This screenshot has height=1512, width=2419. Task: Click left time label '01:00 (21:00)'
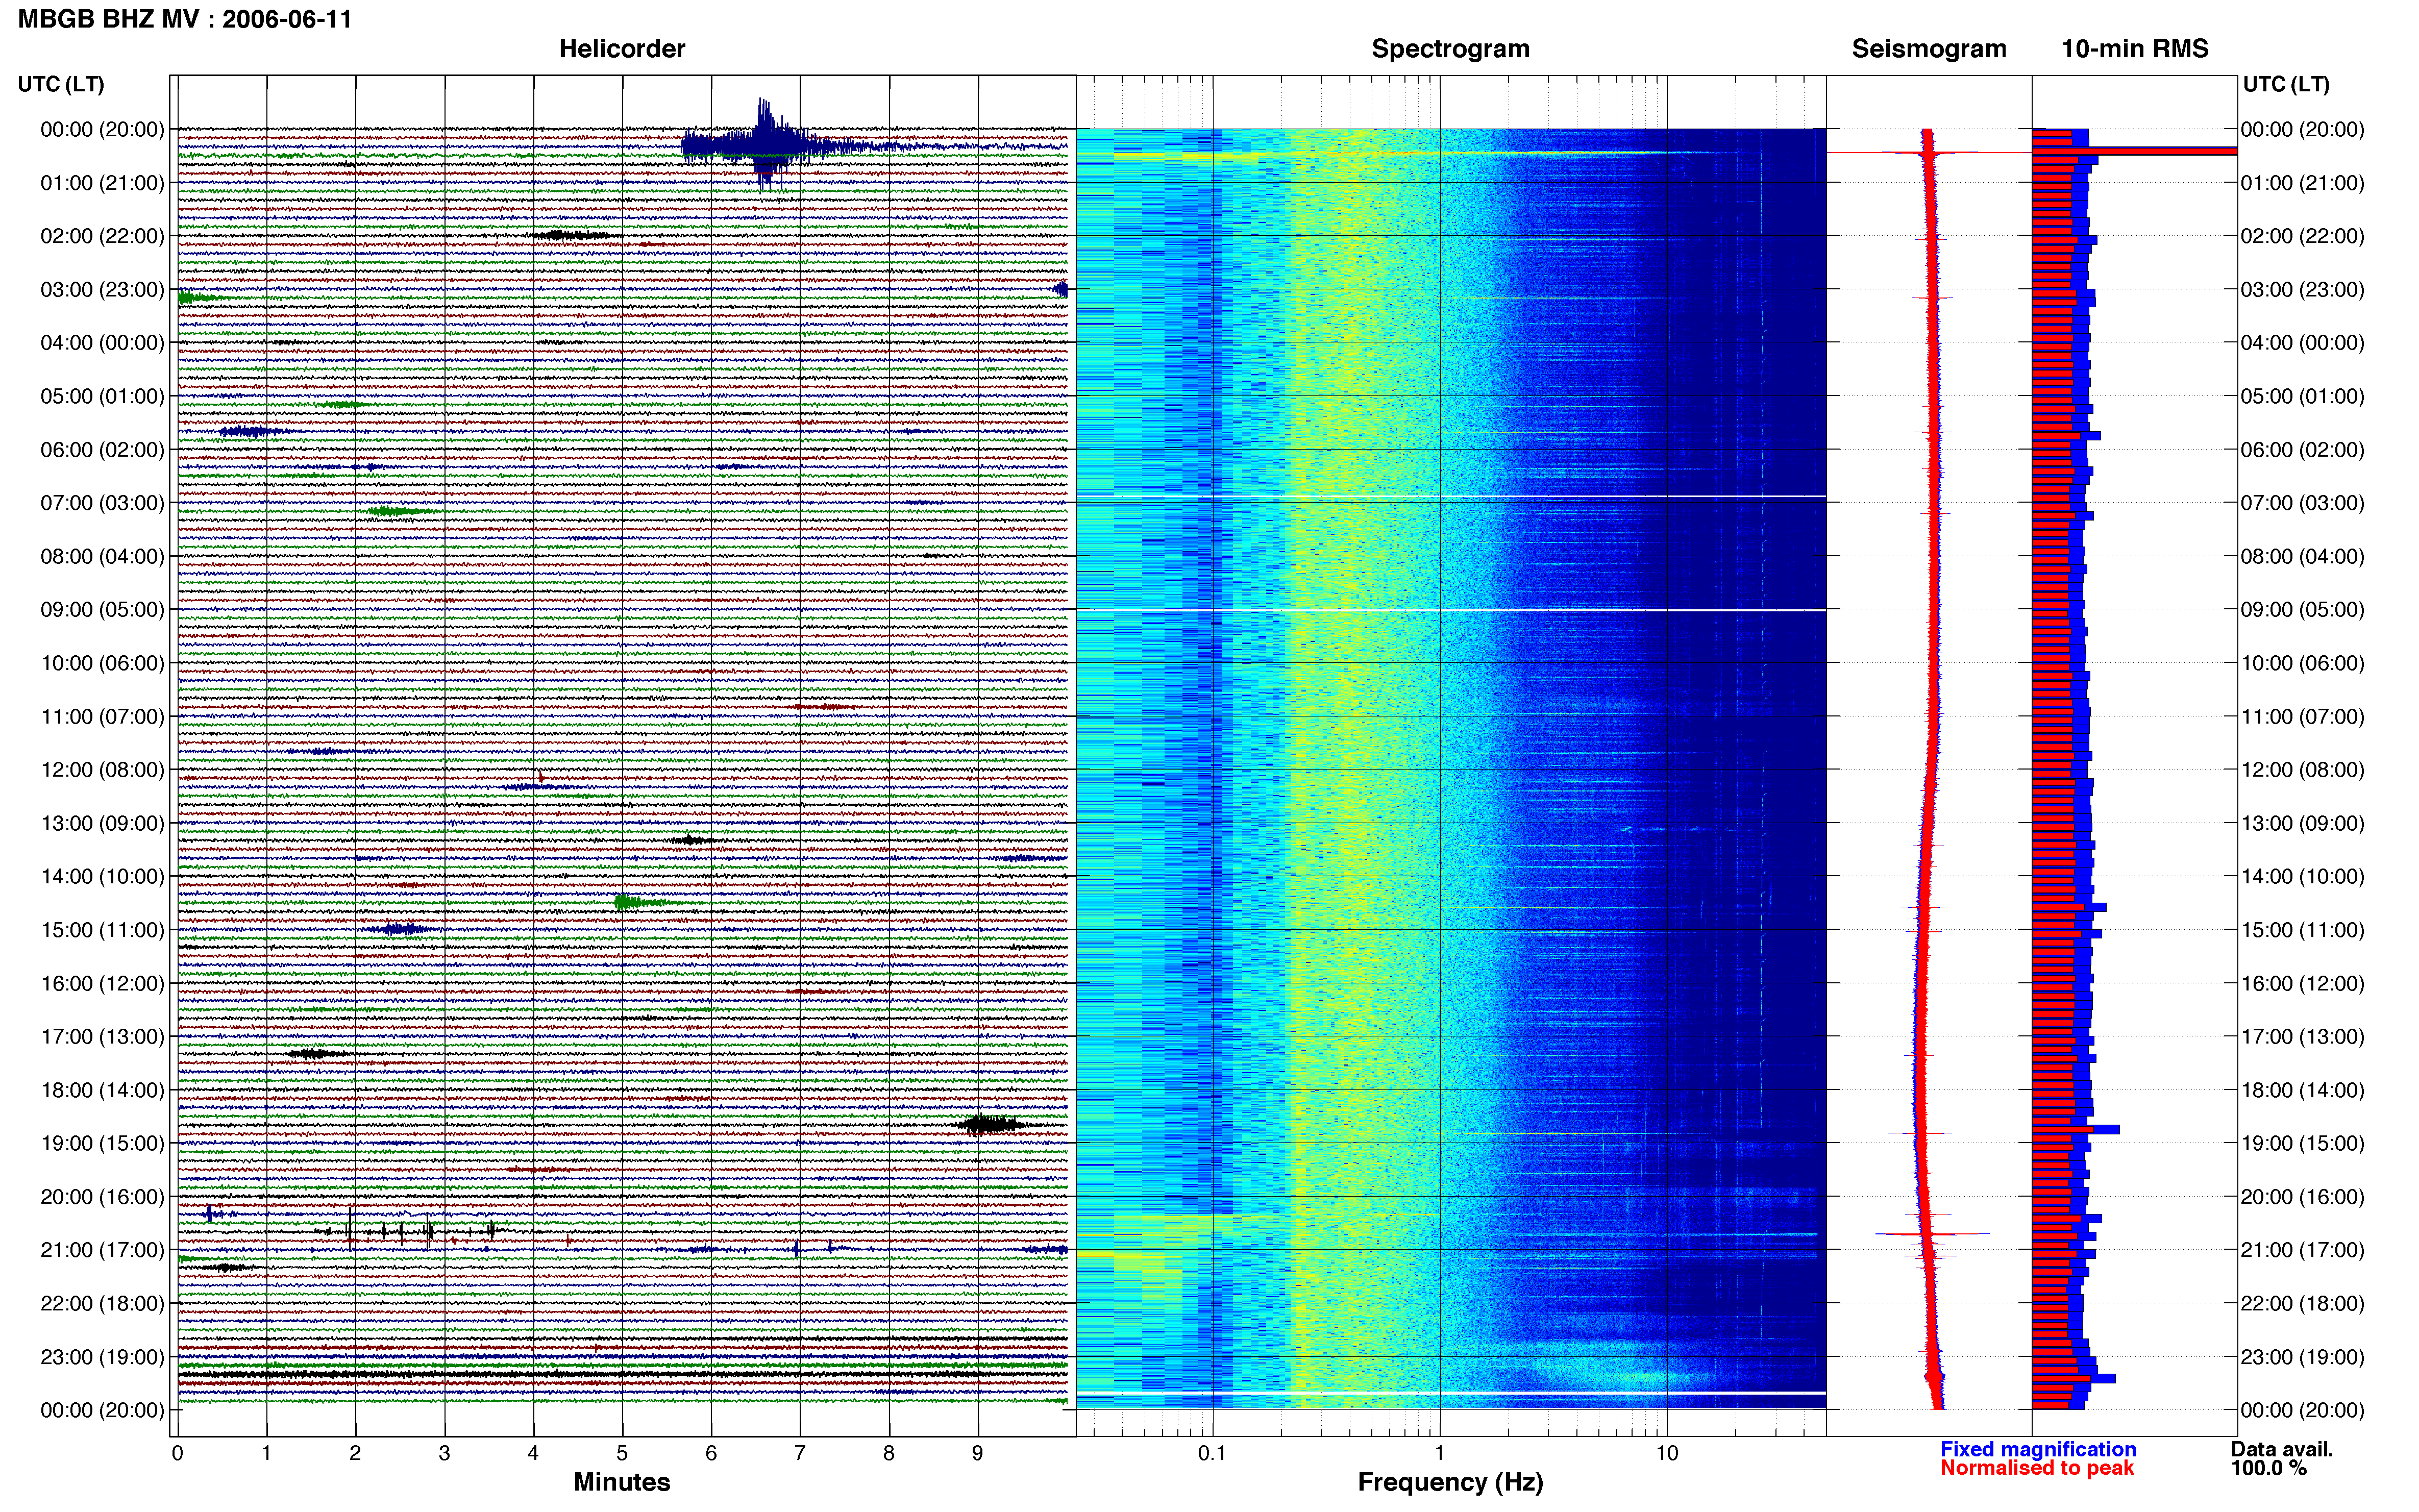click(103, 183)
